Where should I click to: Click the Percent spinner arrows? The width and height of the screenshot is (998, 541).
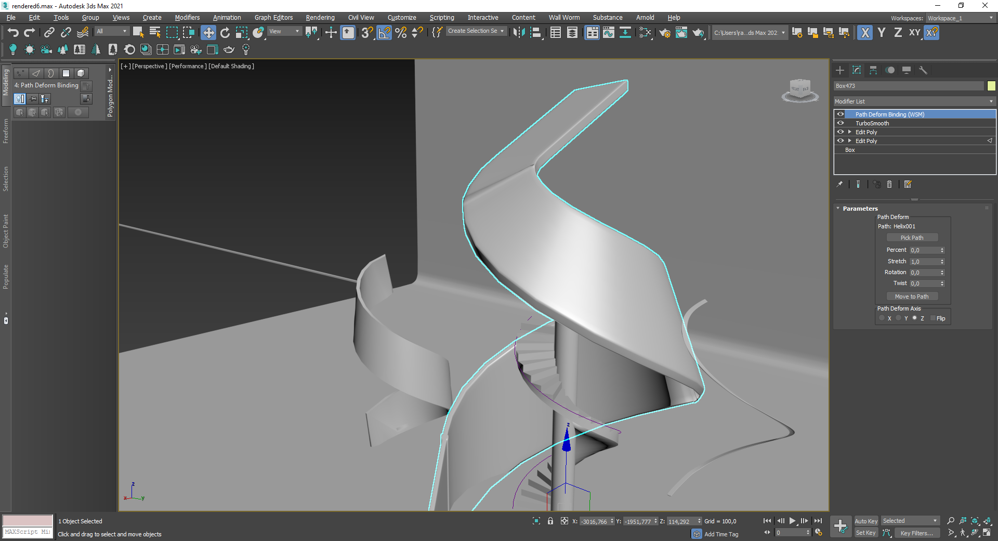coord(942,250)
